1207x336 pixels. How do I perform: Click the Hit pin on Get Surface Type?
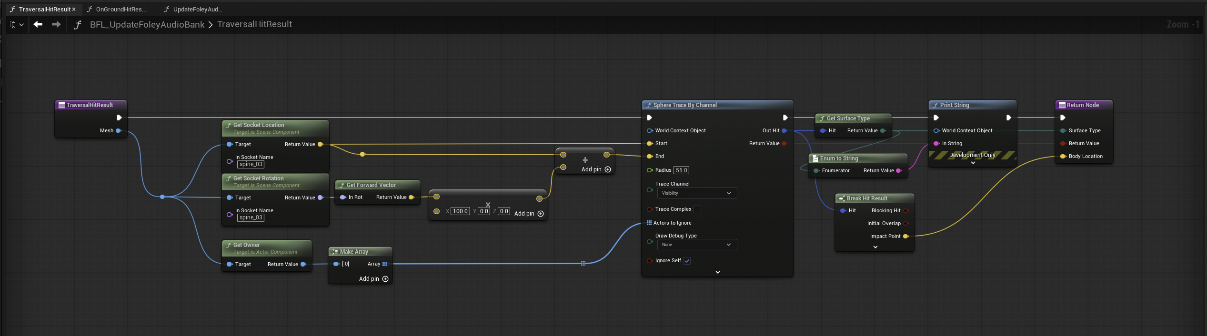coord(823,130)
